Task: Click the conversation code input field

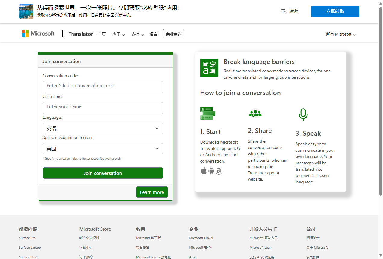Action: point(103,87)
